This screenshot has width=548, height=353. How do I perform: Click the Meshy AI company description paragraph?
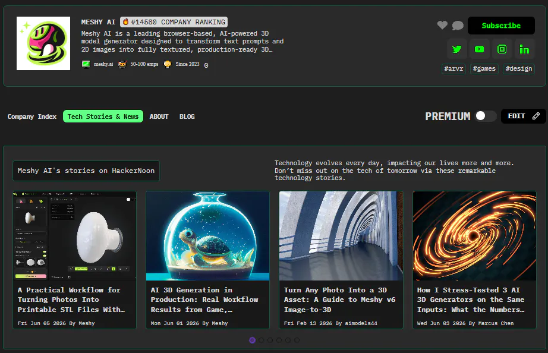(182, 41)
